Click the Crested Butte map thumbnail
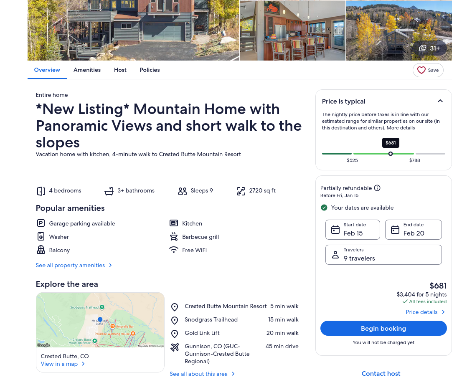The image size is (467, 385). click(100, 320)
